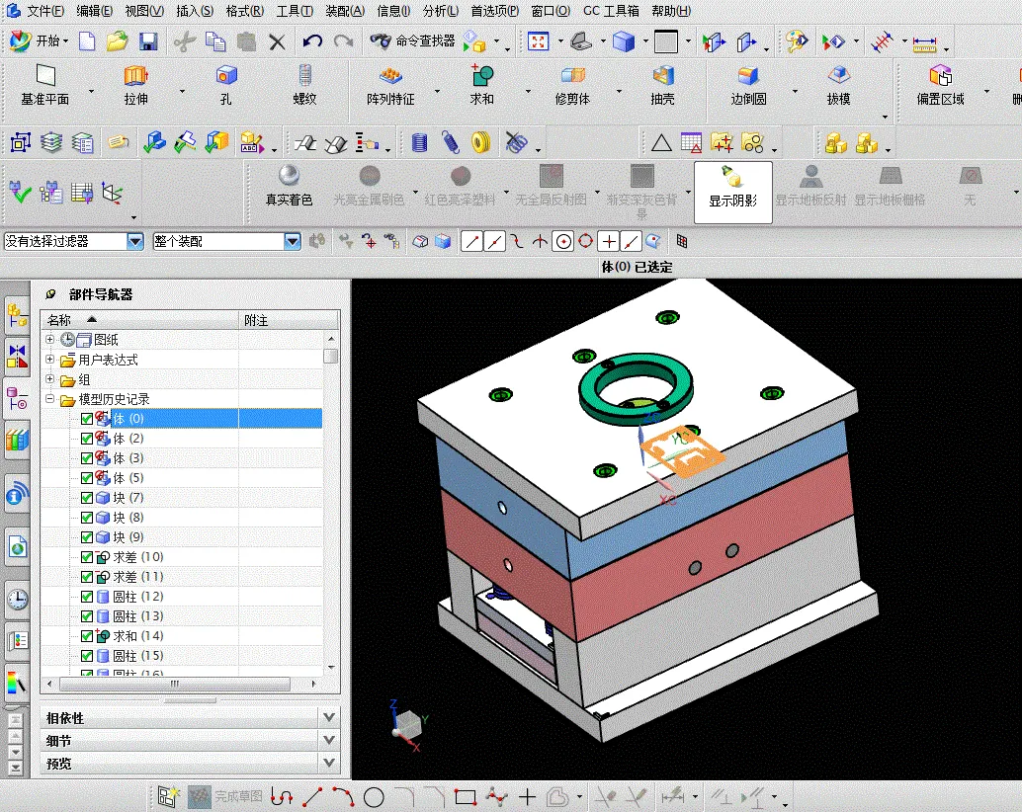Open the 装配(A) menu

pyautogui.click(x=345, y=11)
